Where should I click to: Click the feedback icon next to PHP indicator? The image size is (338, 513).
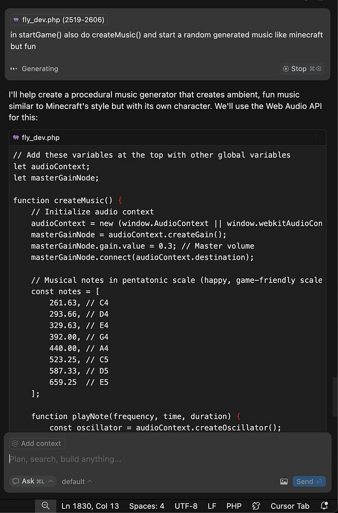coord(256,506)
